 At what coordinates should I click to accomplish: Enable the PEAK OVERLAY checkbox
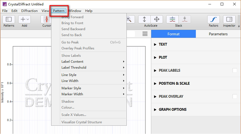click(x=235, y=96)
